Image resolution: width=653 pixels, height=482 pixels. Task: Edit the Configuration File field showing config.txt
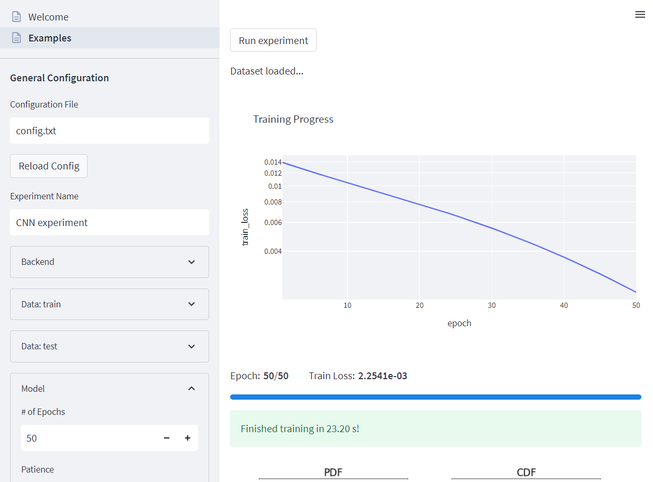(109, 130)
